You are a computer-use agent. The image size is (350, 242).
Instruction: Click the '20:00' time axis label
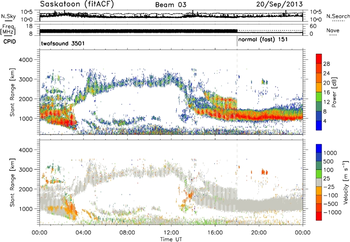click(259, 233)
